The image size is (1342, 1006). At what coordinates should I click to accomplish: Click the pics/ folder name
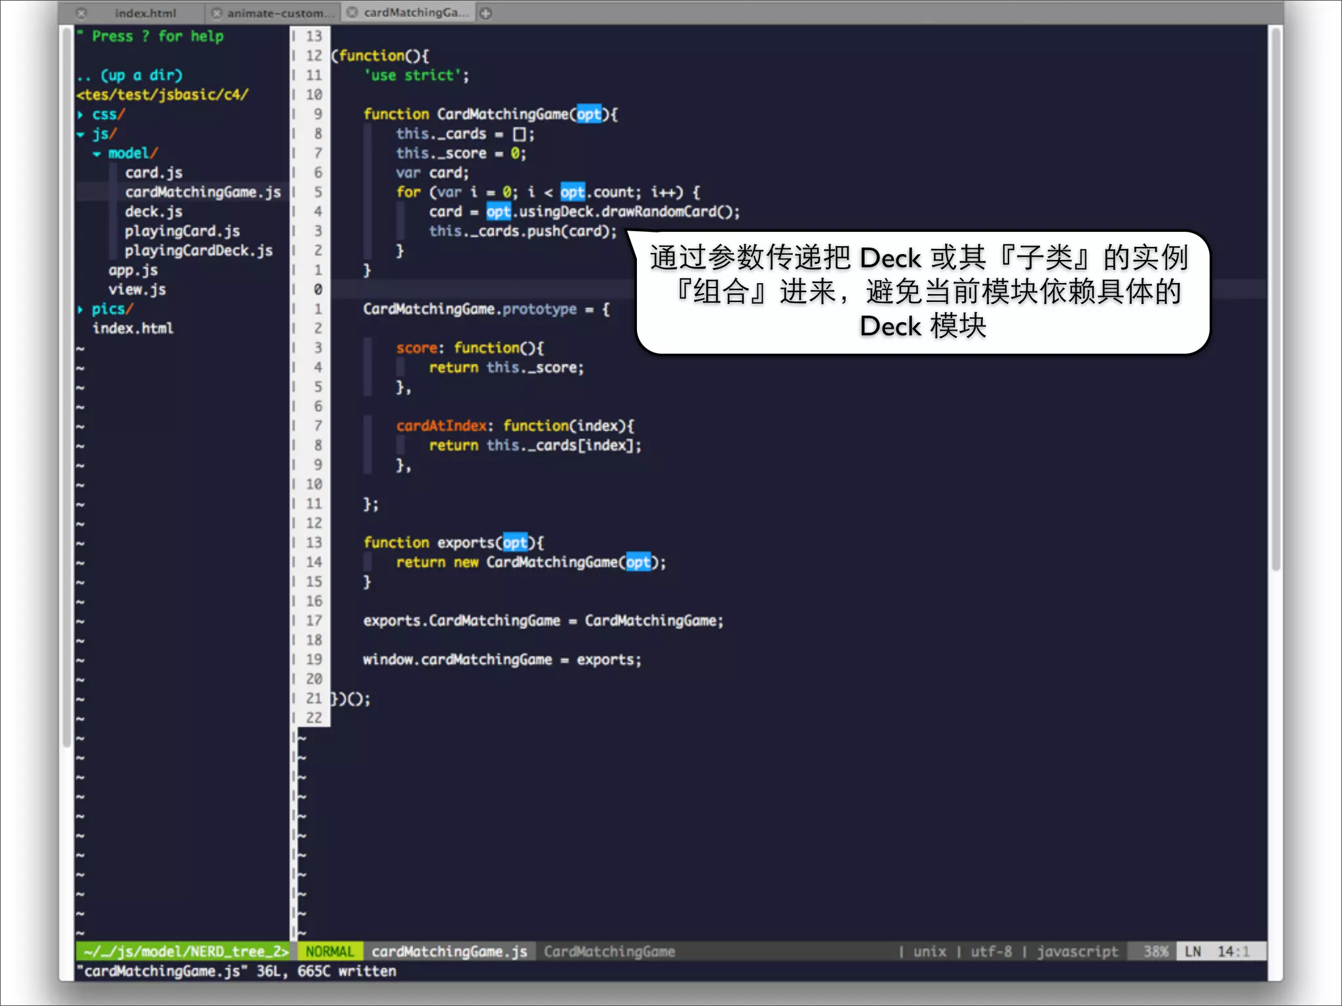click(112, 309)
